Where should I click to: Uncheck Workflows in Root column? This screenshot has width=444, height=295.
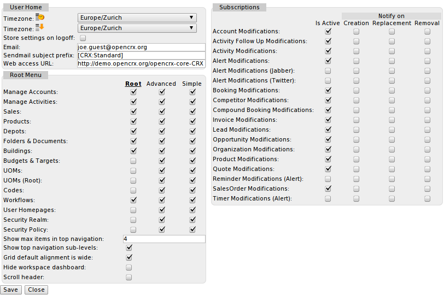point(133,200)
